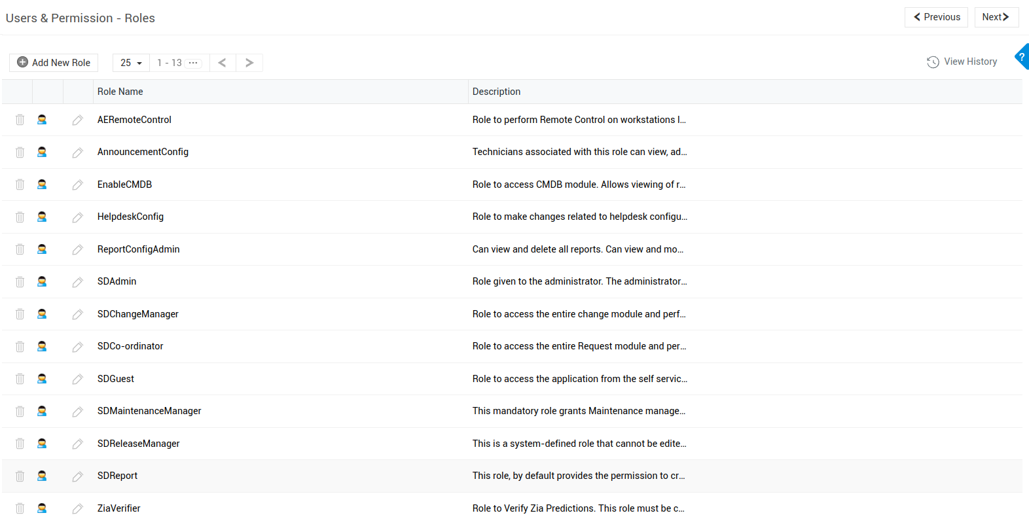The image size is (1029, 528).
Task: Delete the AERemoteControl role
Action: tap(20, 120)
